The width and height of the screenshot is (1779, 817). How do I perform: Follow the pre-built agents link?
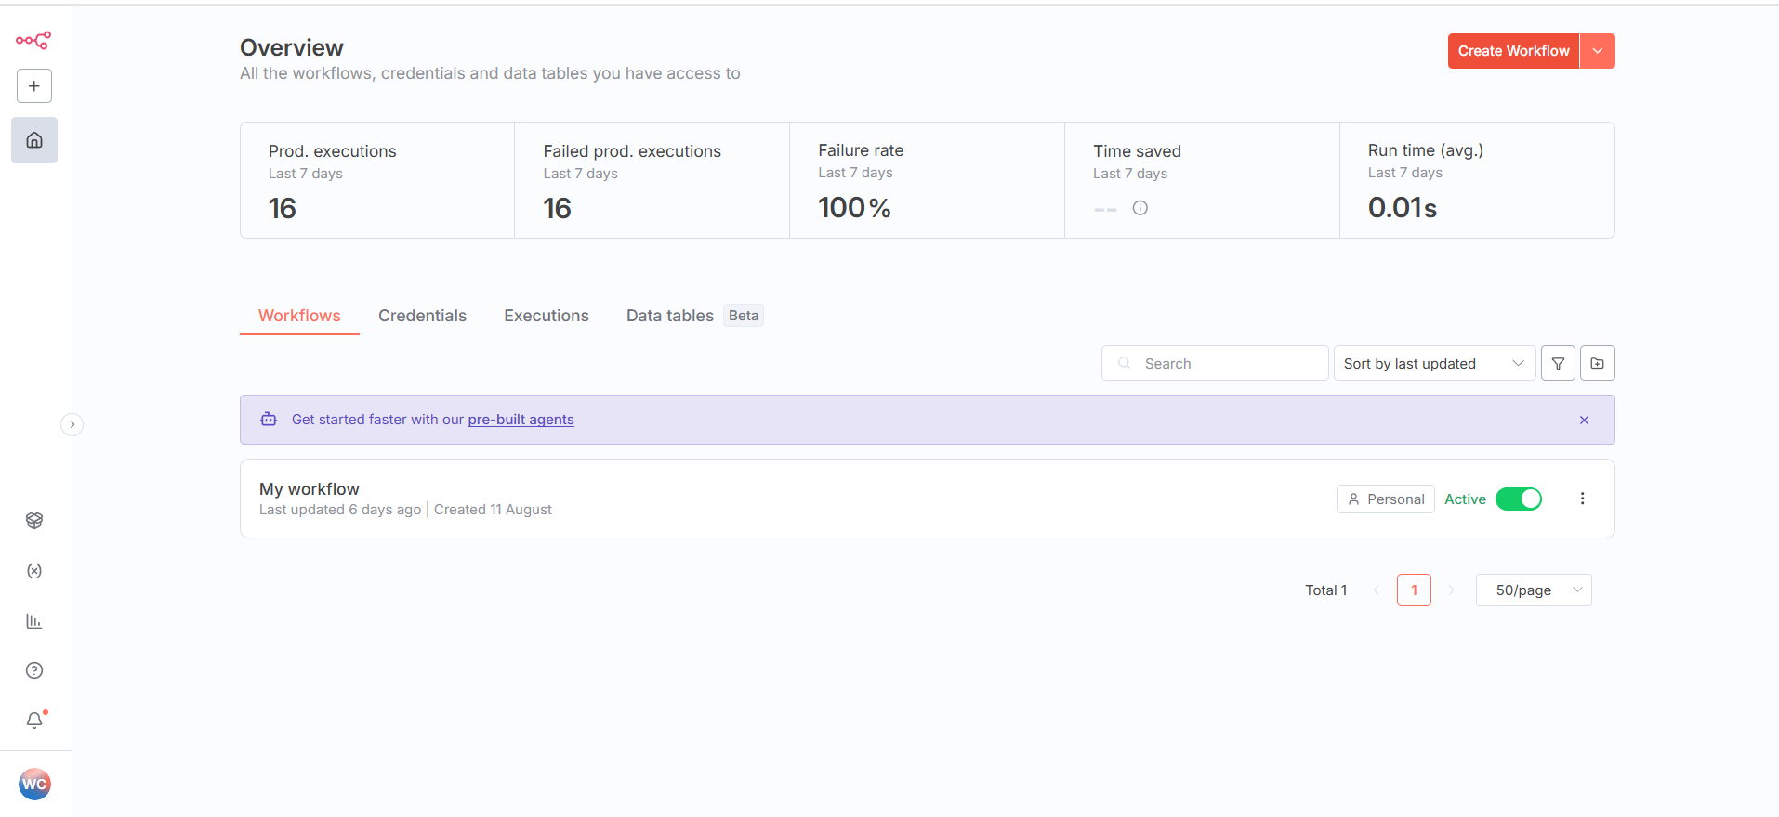click(x=521, y=420)
